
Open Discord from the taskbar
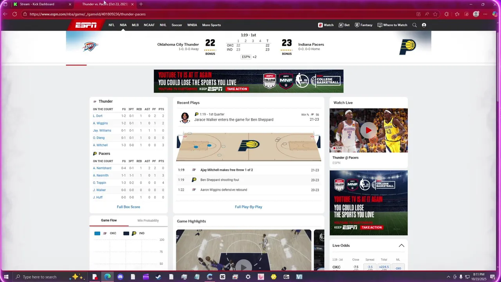120,277
